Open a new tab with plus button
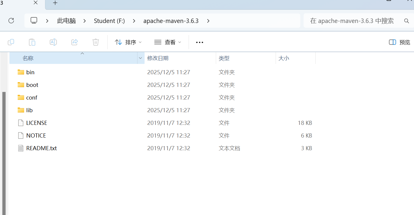Screen dimensions: 414x215 point(55,3)
